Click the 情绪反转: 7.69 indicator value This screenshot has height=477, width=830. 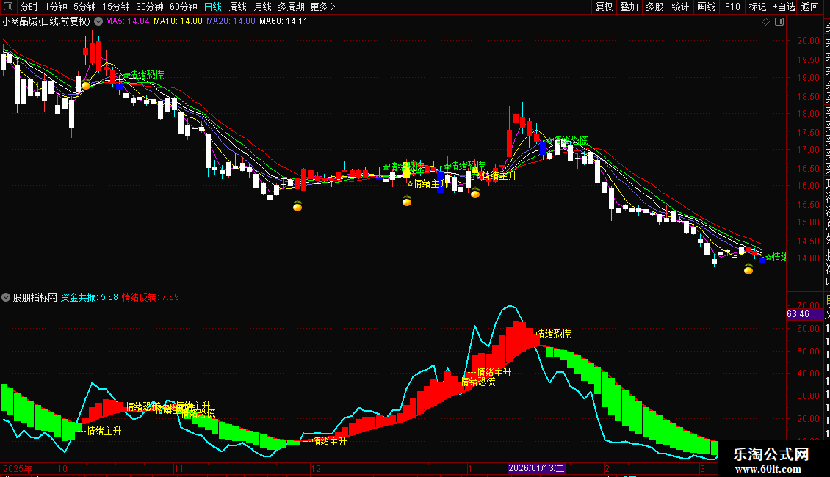pos(151,297)
